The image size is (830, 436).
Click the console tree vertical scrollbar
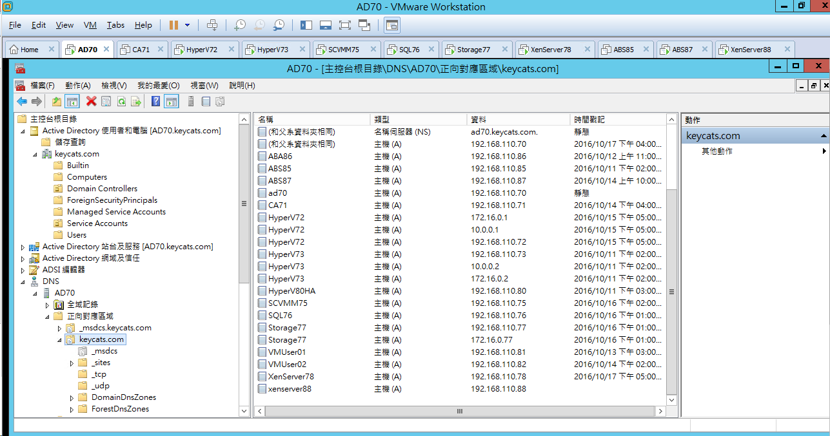click(244, 204)
